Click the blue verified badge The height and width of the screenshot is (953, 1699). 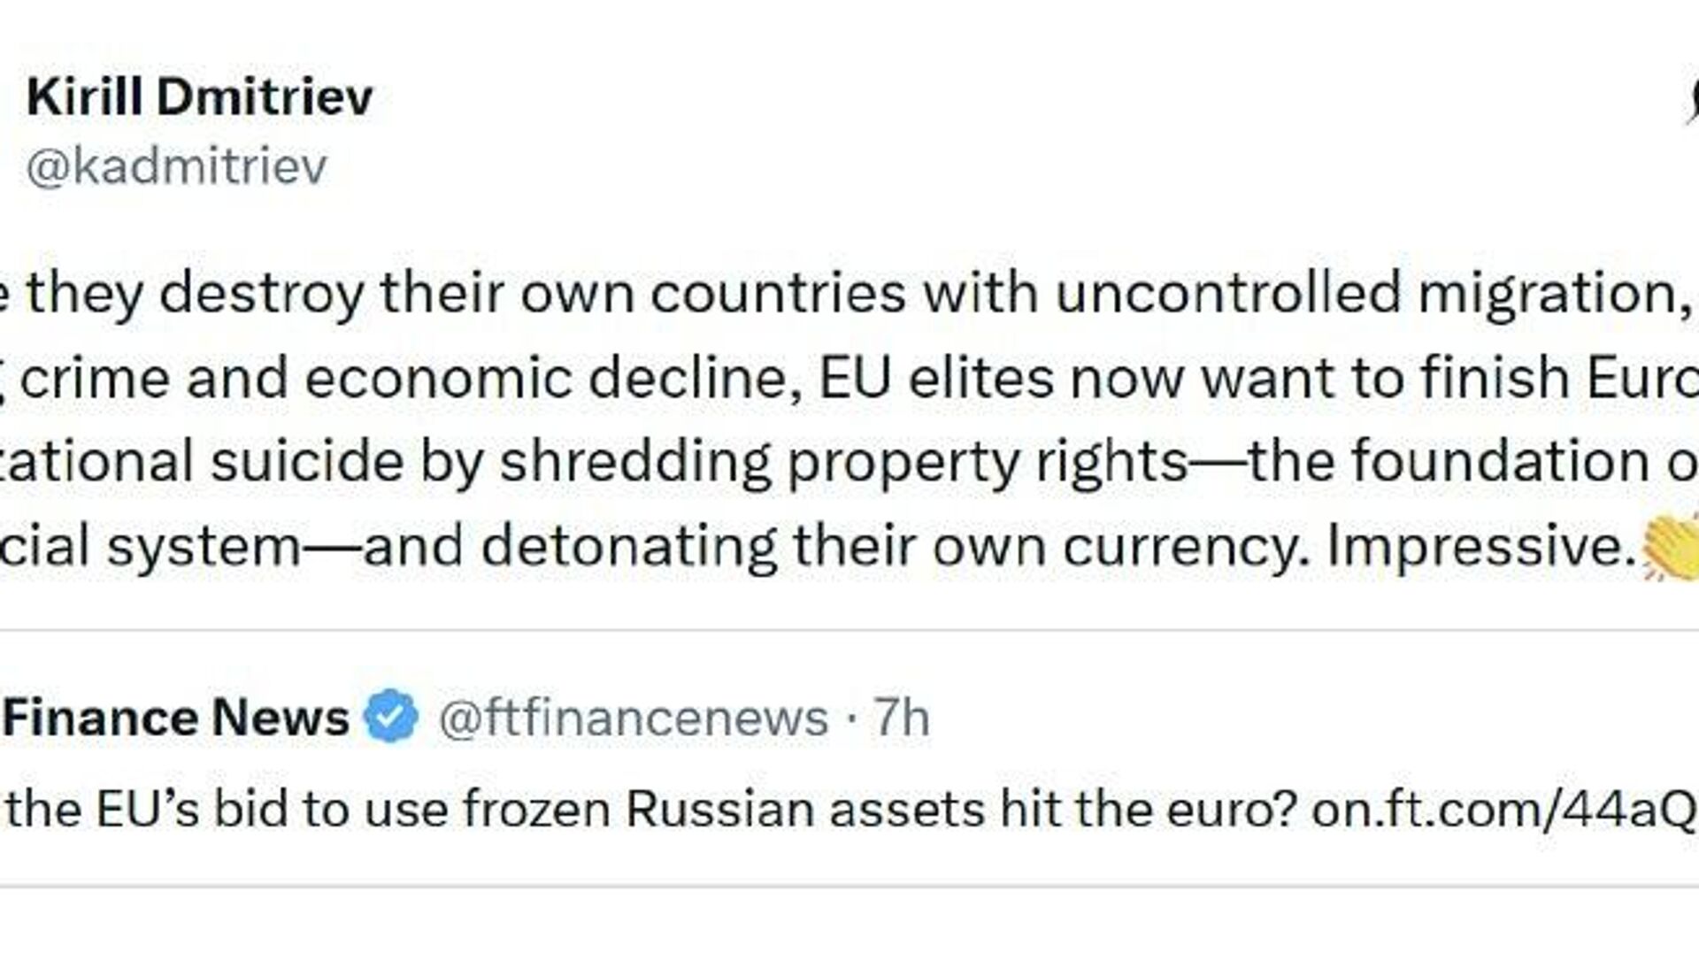391,716
